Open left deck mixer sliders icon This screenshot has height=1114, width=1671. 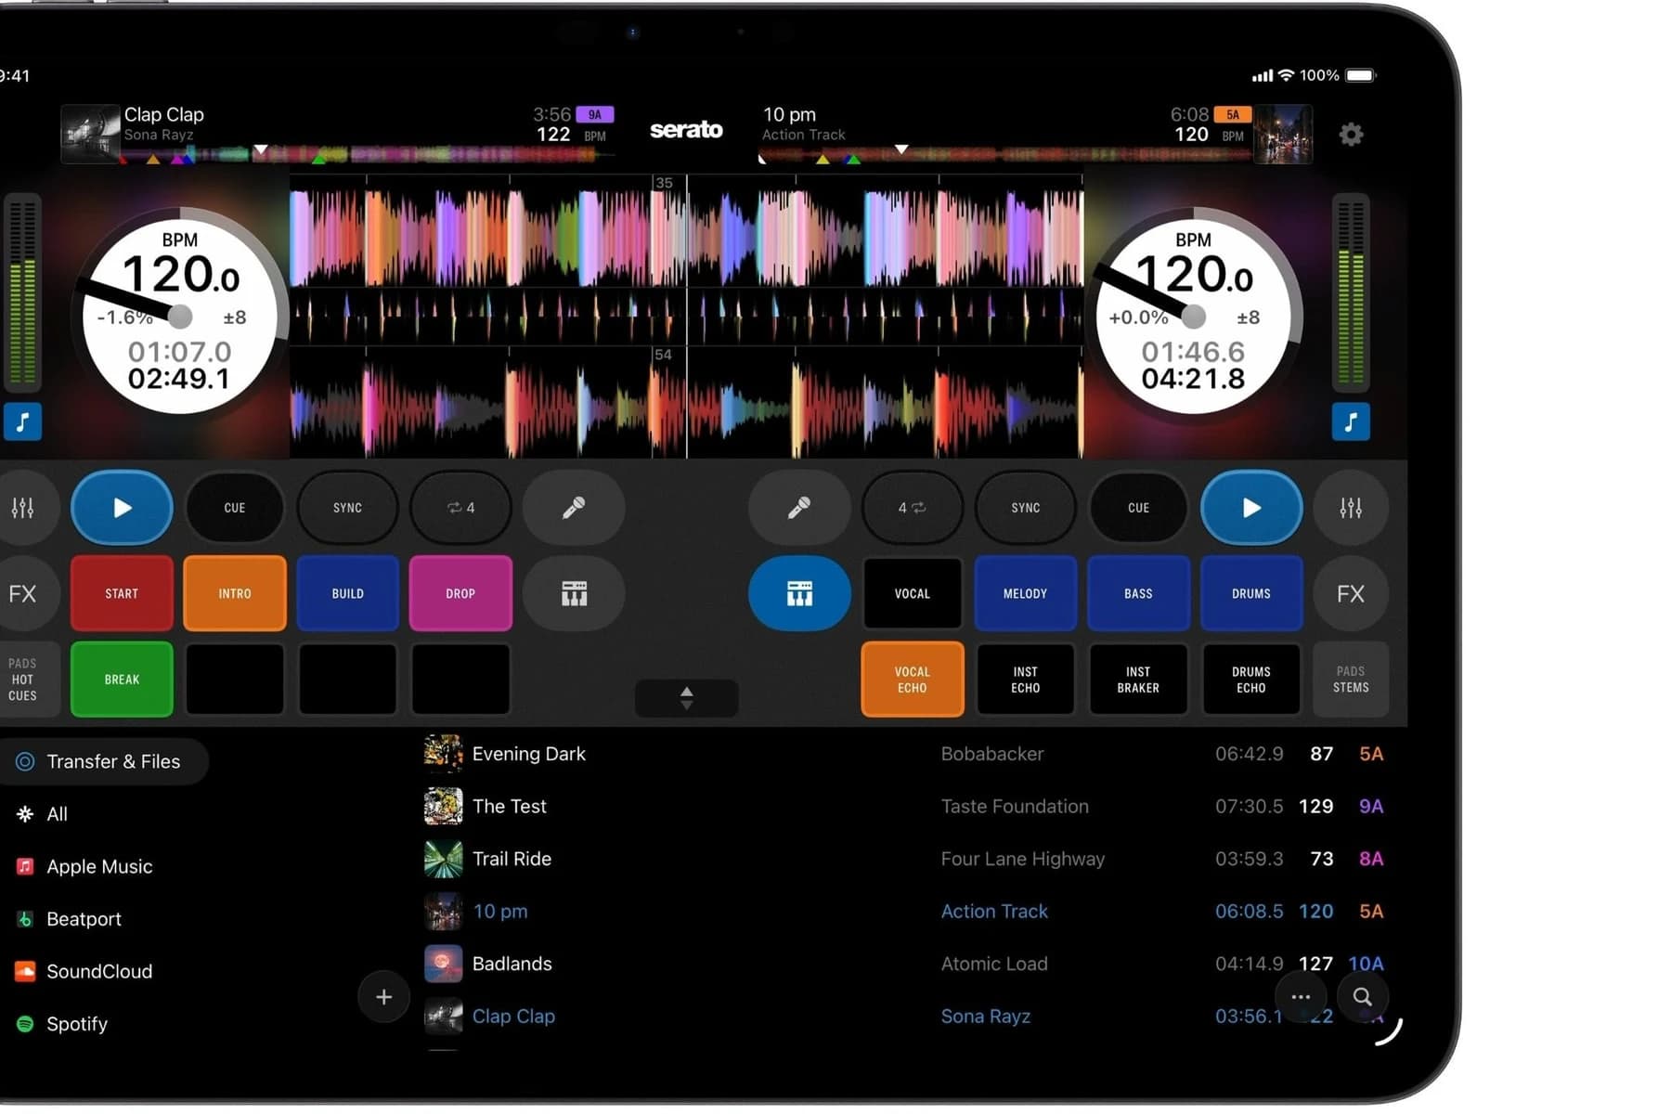pyautogui.click(x=22, y=508)
